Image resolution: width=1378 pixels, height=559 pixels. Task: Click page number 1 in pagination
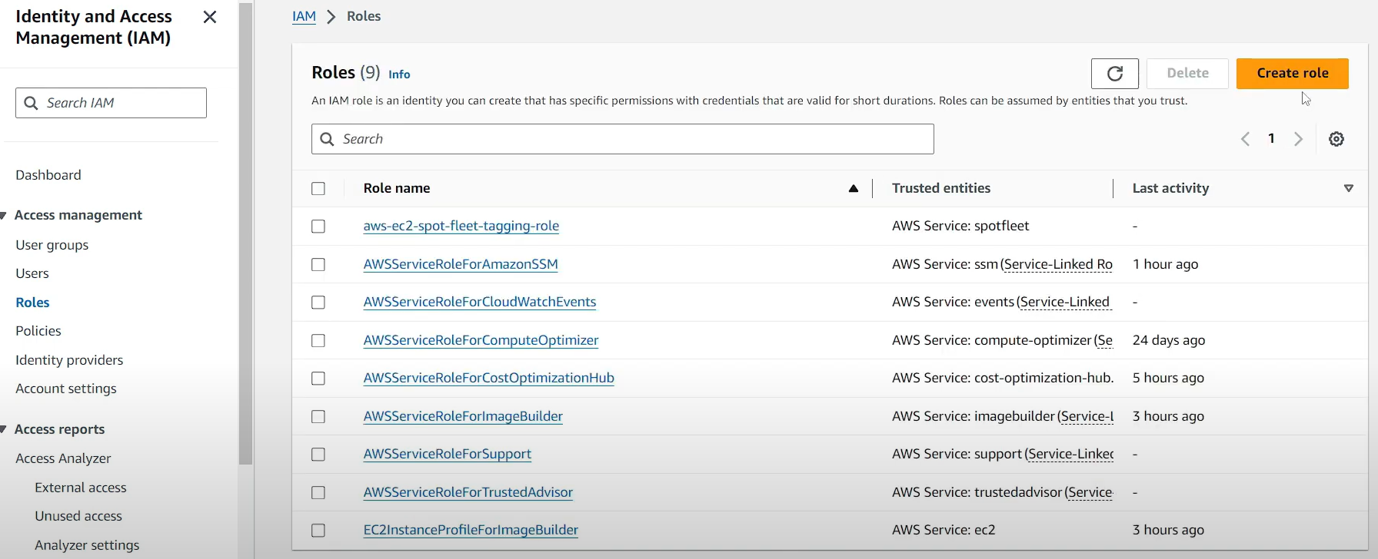1272,138
